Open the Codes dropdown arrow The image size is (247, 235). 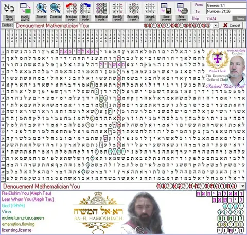(215, 26)
